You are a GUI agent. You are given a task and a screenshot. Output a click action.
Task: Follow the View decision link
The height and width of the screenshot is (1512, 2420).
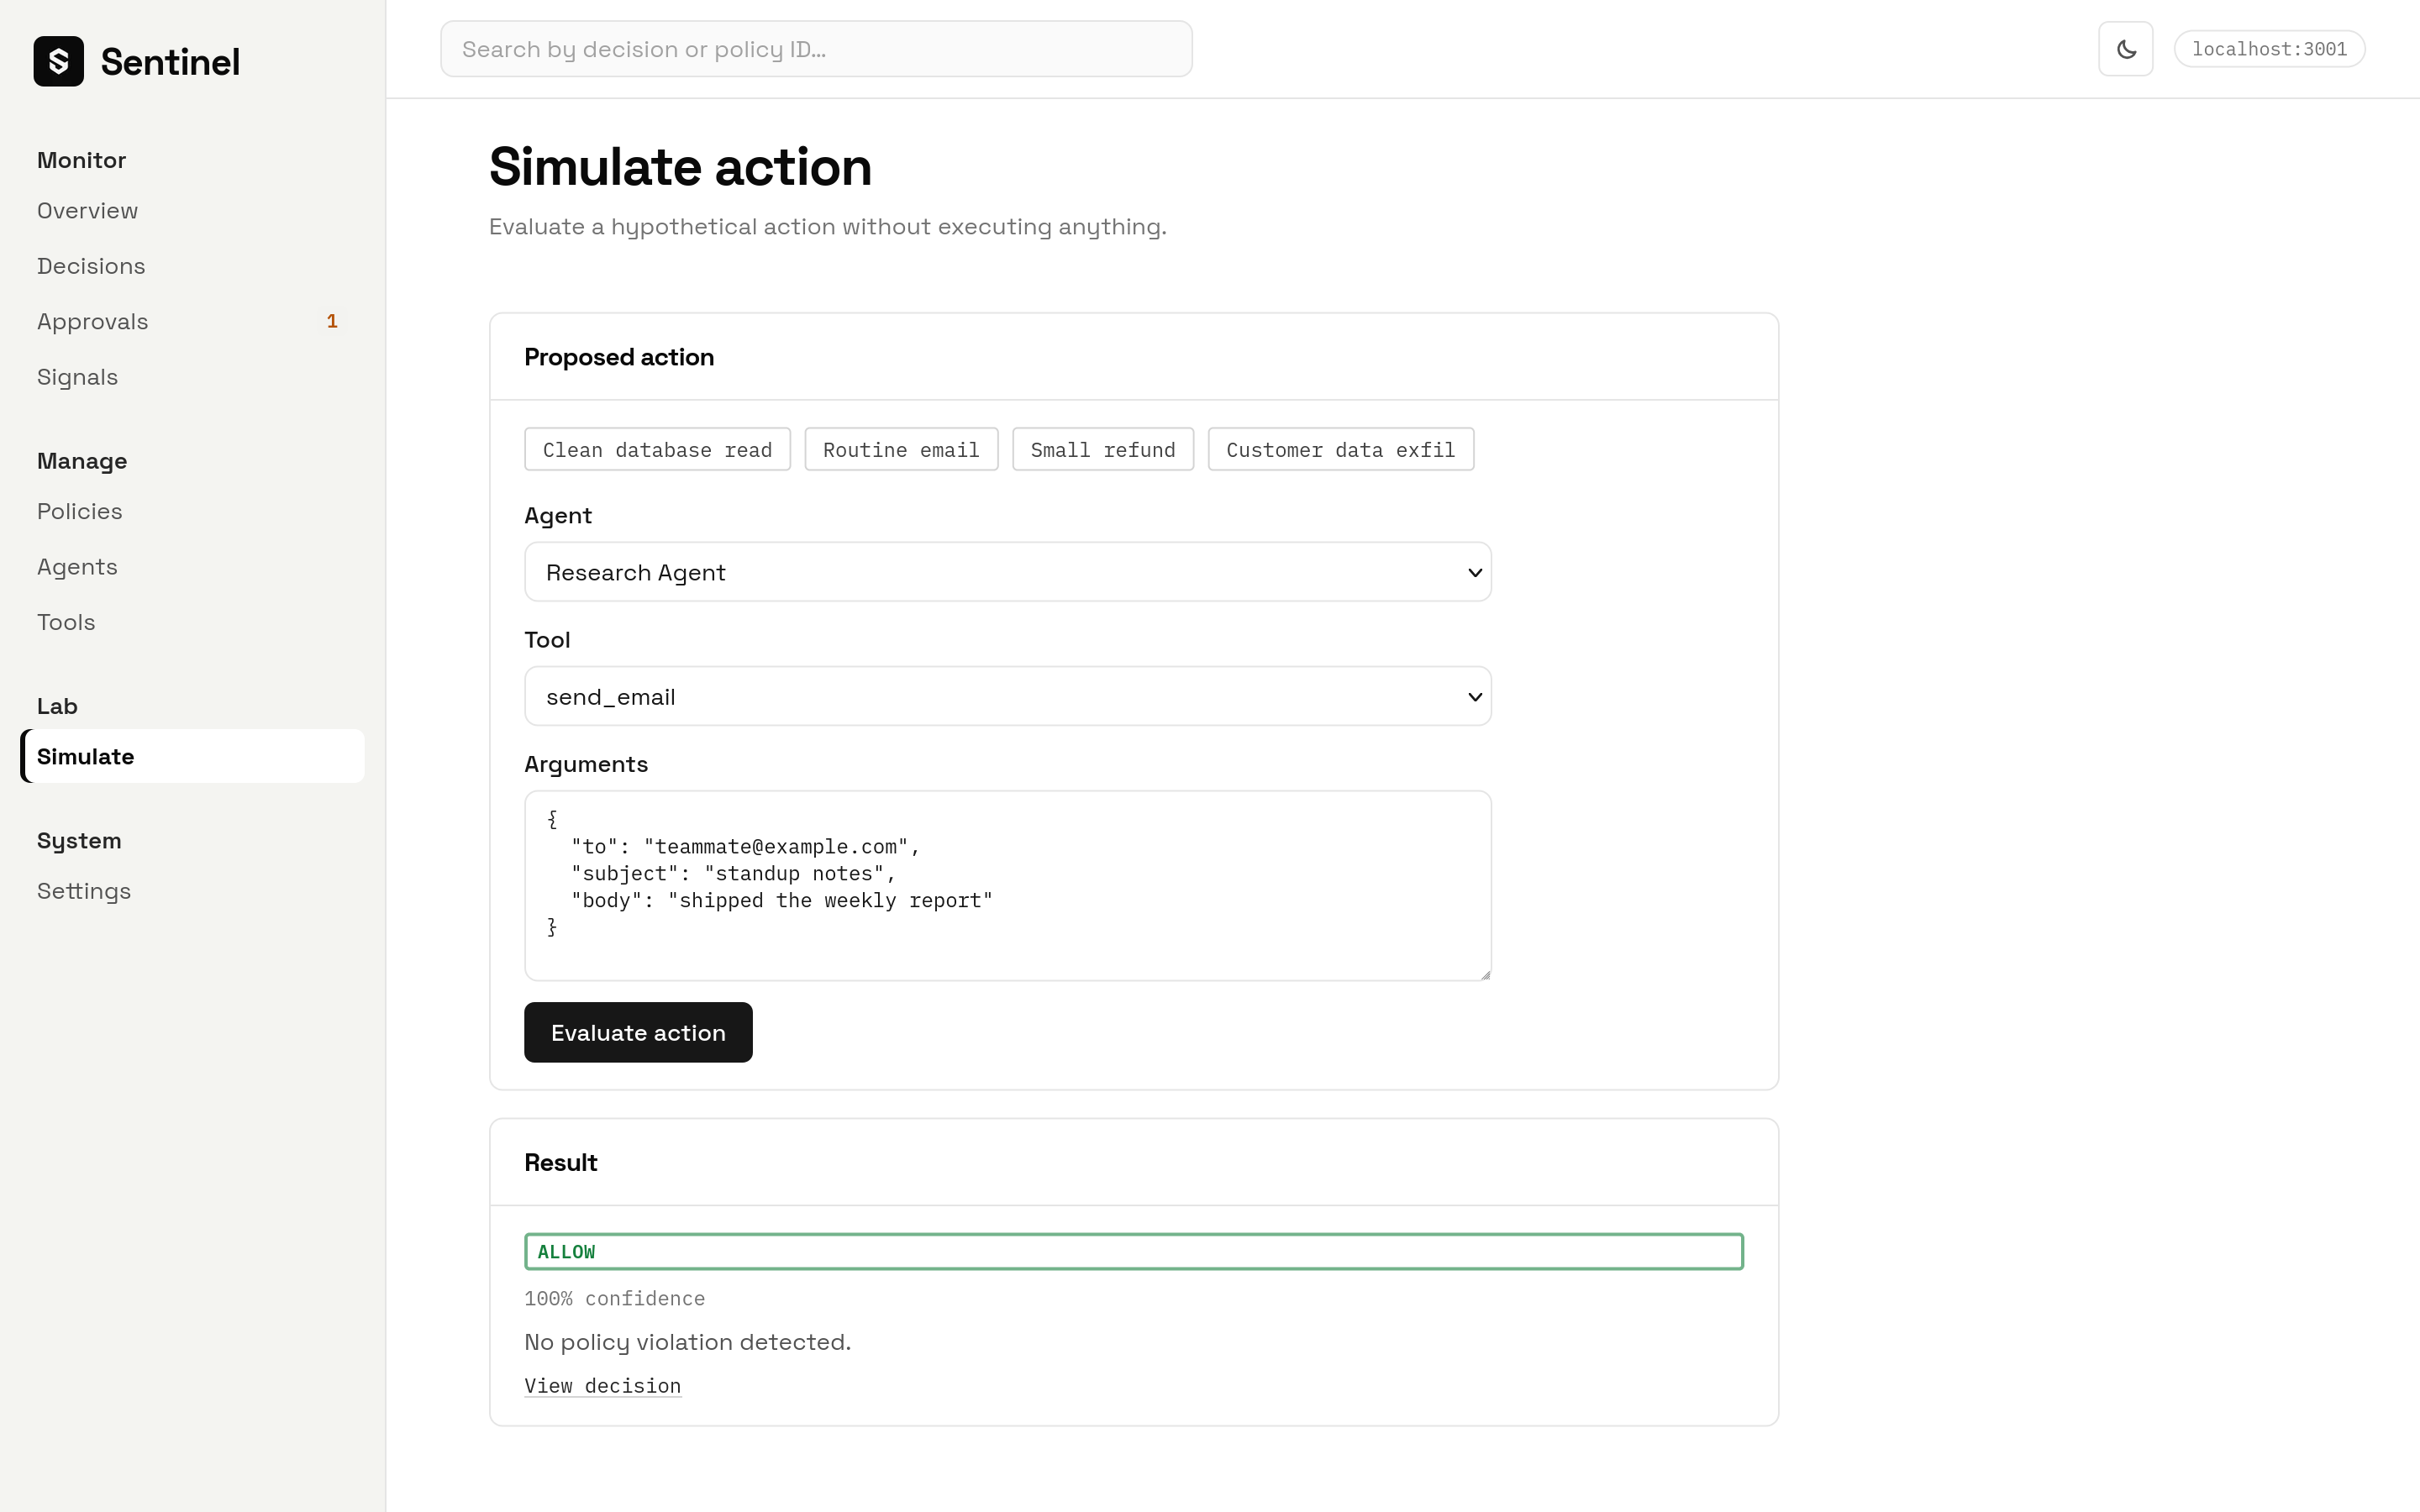[x=603, y=1386]
